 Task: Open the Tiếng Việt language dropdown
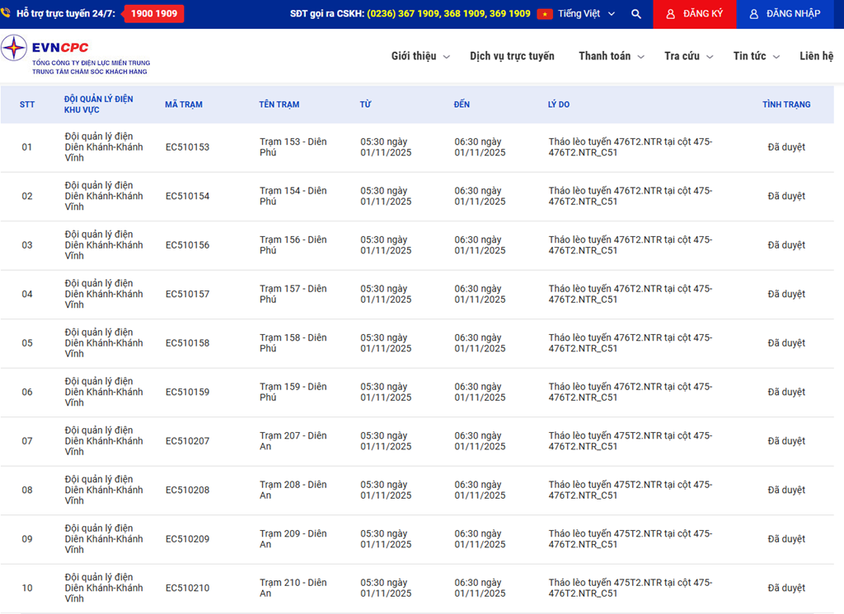pyautogui.click(x=586, y=14)
